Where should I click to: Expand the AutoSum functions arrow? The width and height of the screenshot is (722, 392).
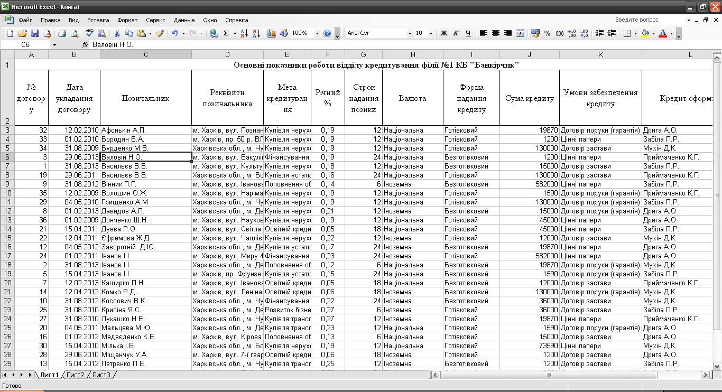(234, 33)
